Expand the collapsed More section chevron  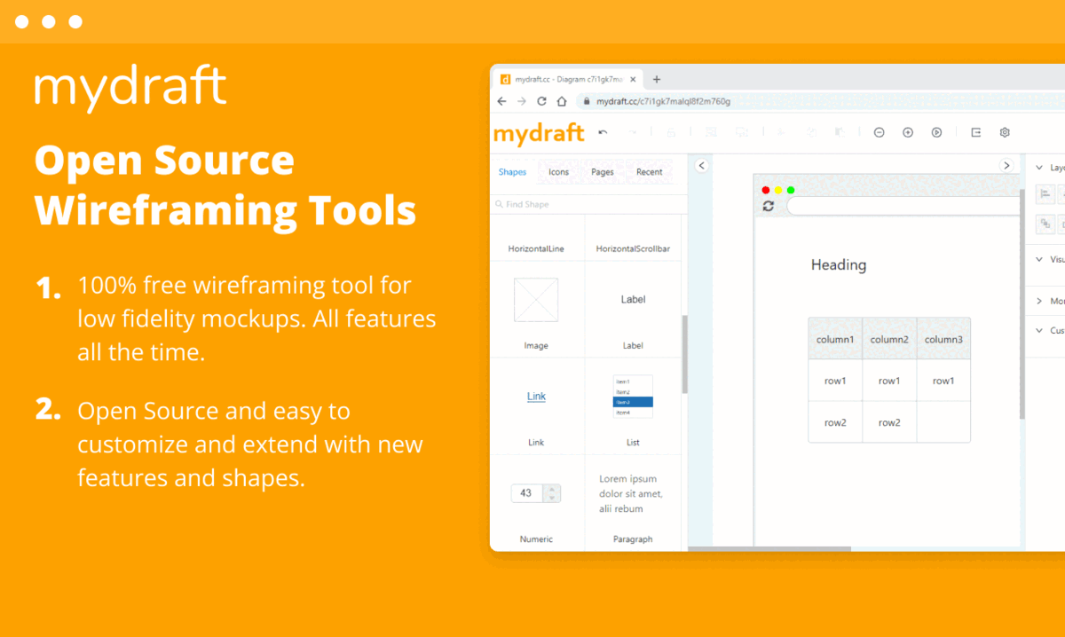(1039, 301)
